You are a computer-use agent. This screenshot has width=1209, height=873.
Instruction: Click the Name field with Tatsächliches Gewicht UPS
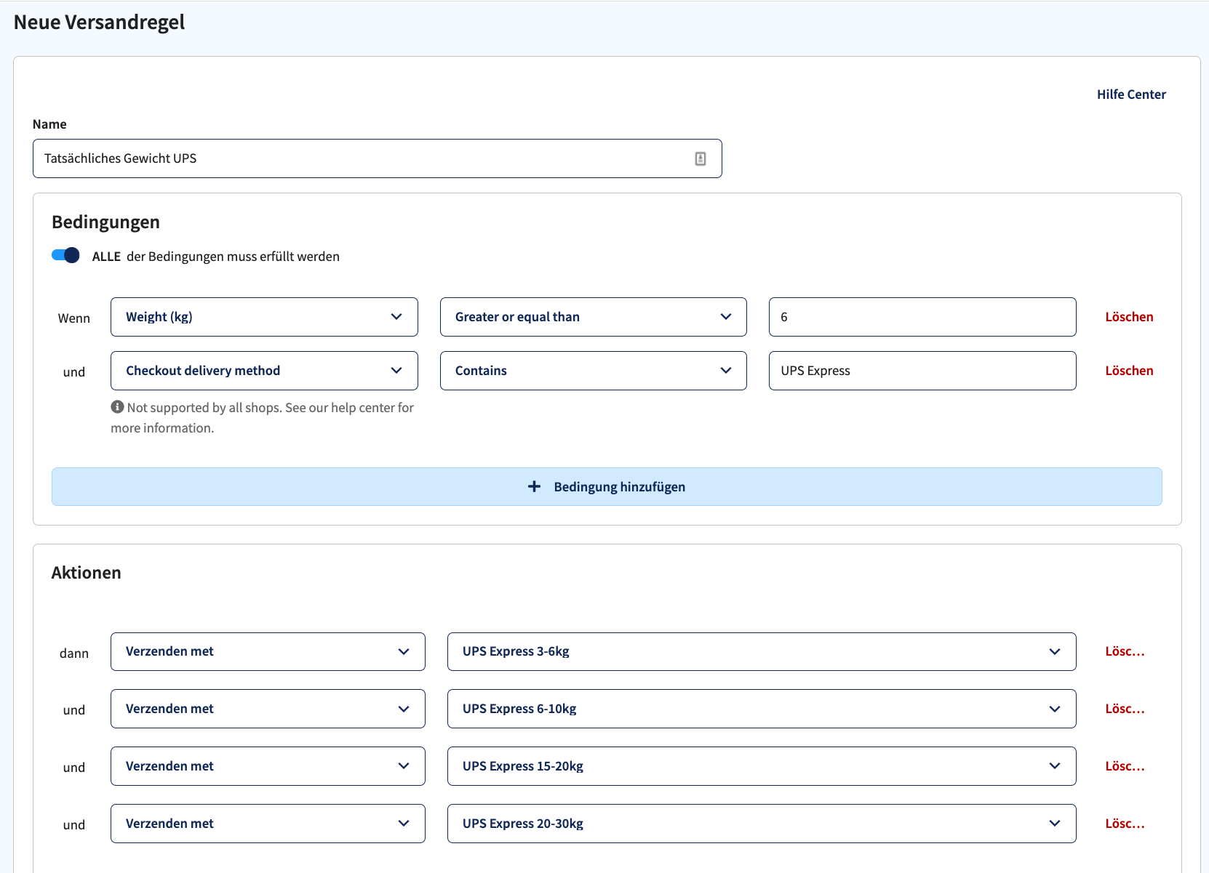(377, 158)
